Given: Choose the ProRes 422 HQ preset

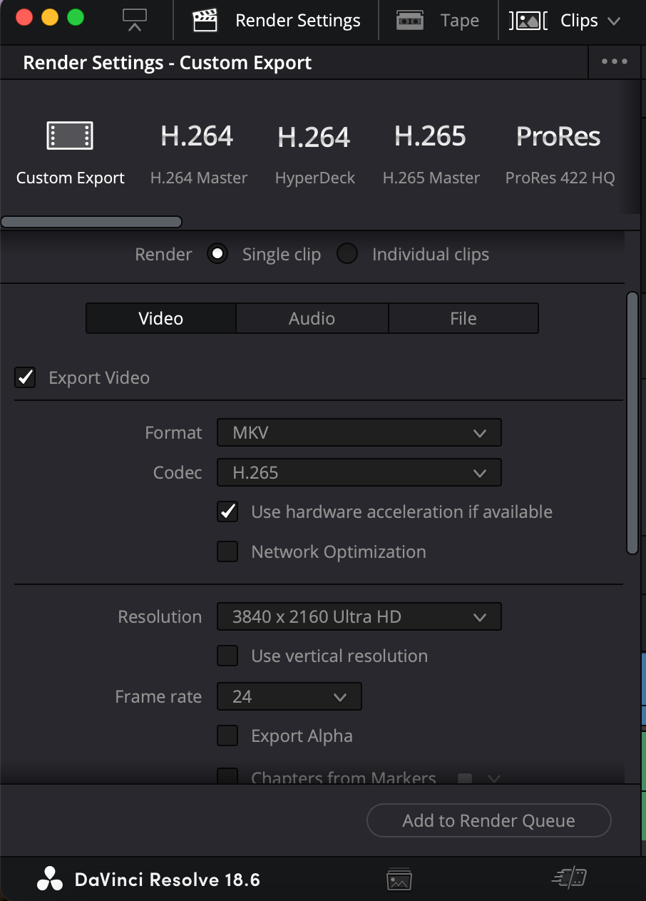Looking at the screenshot, I should tap(560, 155).
